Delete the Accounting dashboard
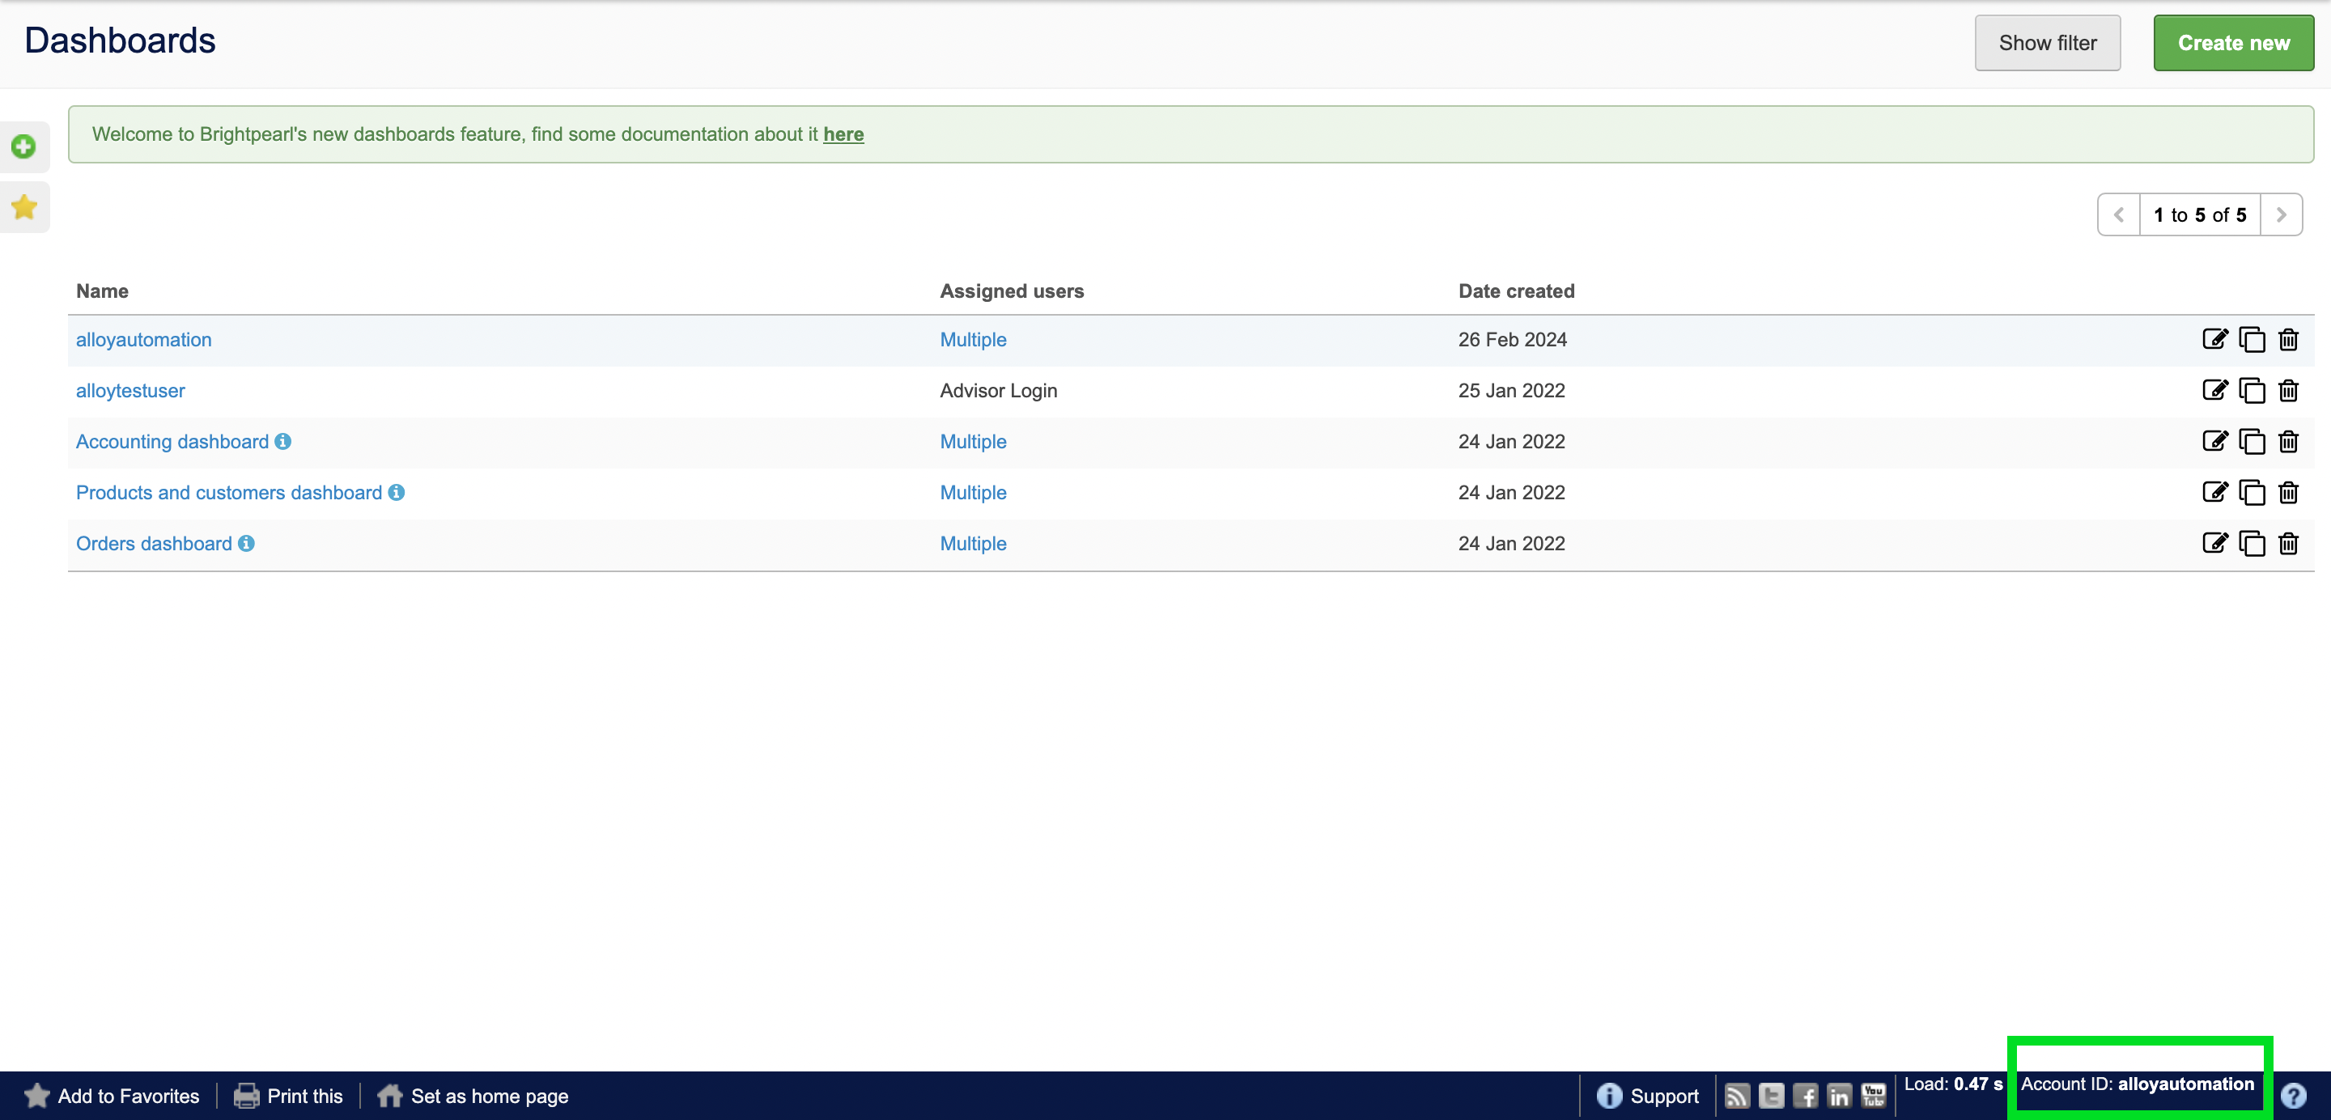This screenshot has width=2331, height=1120. (2287, 442)
